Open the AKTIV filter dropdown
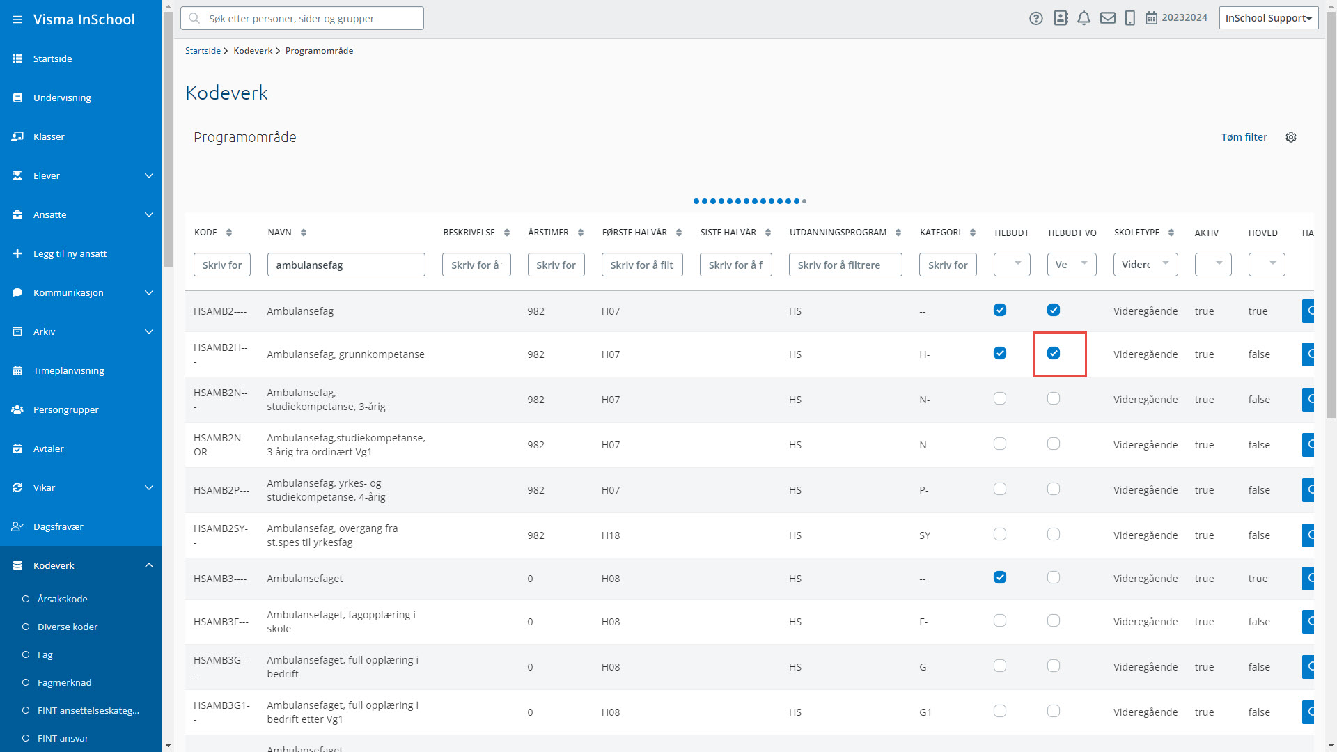Screen dimensions: 1337x752 pos(1213,265)
